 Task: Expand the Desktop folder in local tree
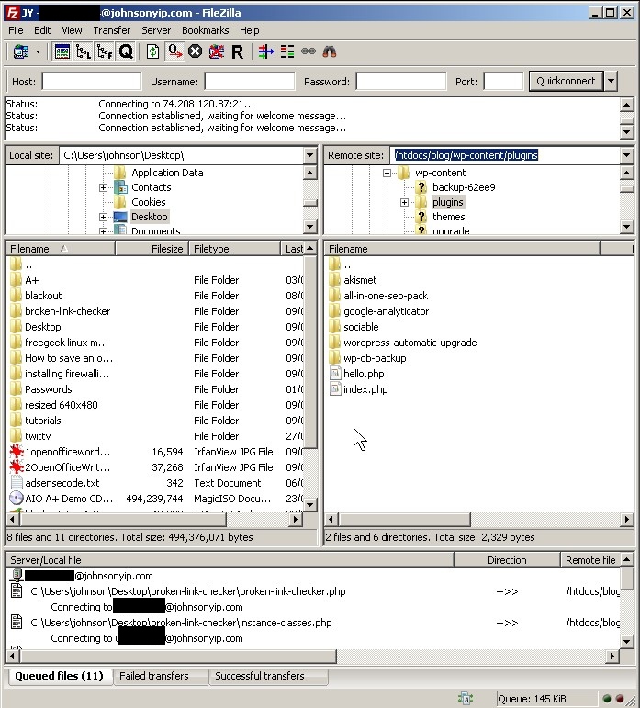click(x=104, y=217)
